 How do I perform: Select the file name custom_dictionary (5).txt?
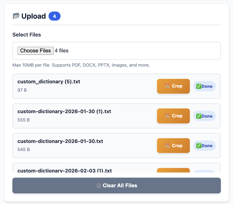click(49, 82)
